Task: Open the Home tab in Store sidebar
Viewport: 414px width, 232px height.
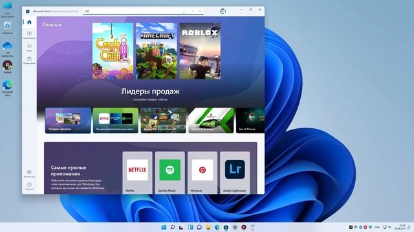Action: coord(29,22)
